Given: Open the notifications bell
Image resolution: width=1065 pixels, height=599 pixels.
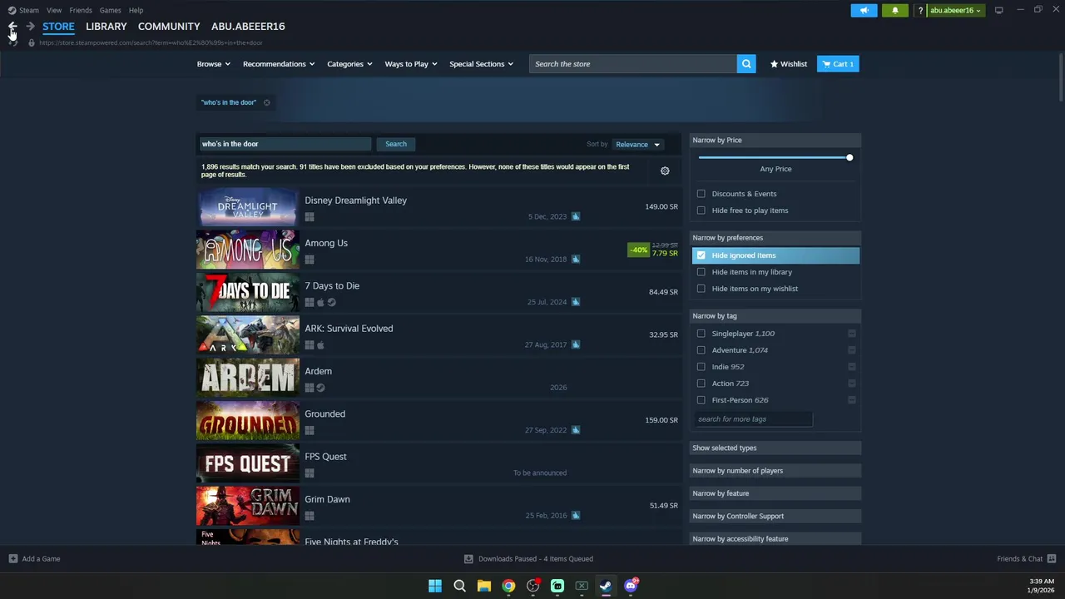Looking at the screenshot, I should 895,10.
